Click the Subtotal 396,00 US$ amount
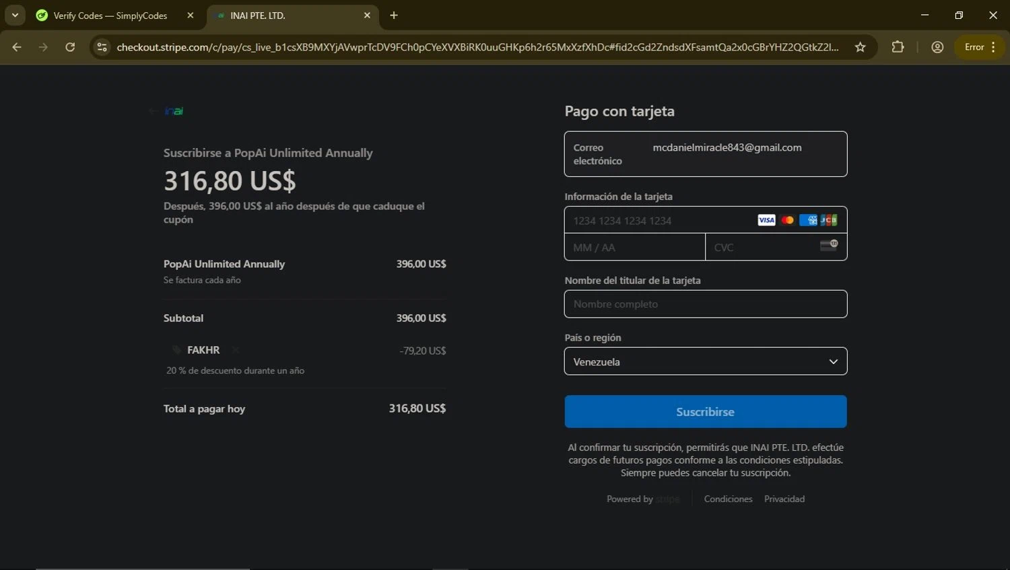1010x570 pixels. coord(421,318)
